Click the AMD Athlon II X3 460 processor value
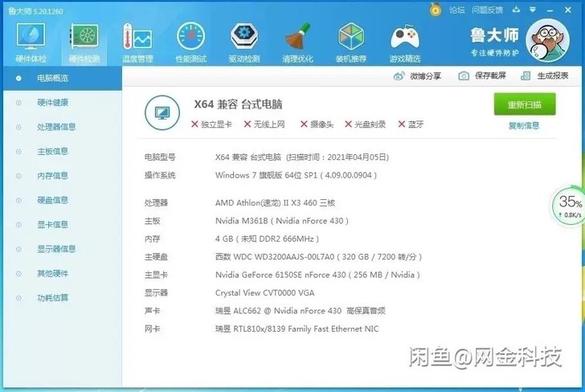This screenshot has height=392, width=585. (275, 203)
